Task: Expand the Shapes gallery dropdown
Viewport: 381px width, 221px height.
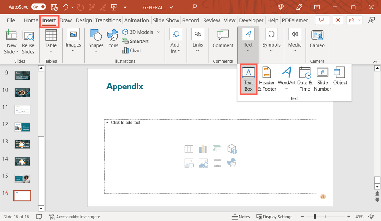Action: point(96,51)
